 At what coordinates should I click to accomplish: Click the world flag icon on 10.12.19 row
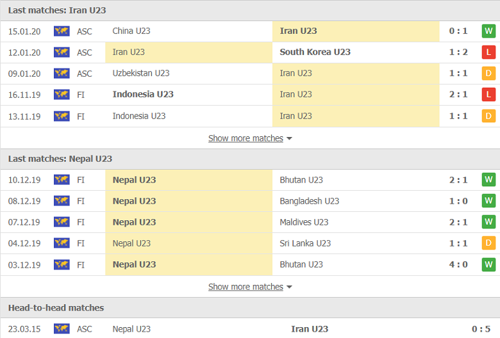click(x=62, y=180)
